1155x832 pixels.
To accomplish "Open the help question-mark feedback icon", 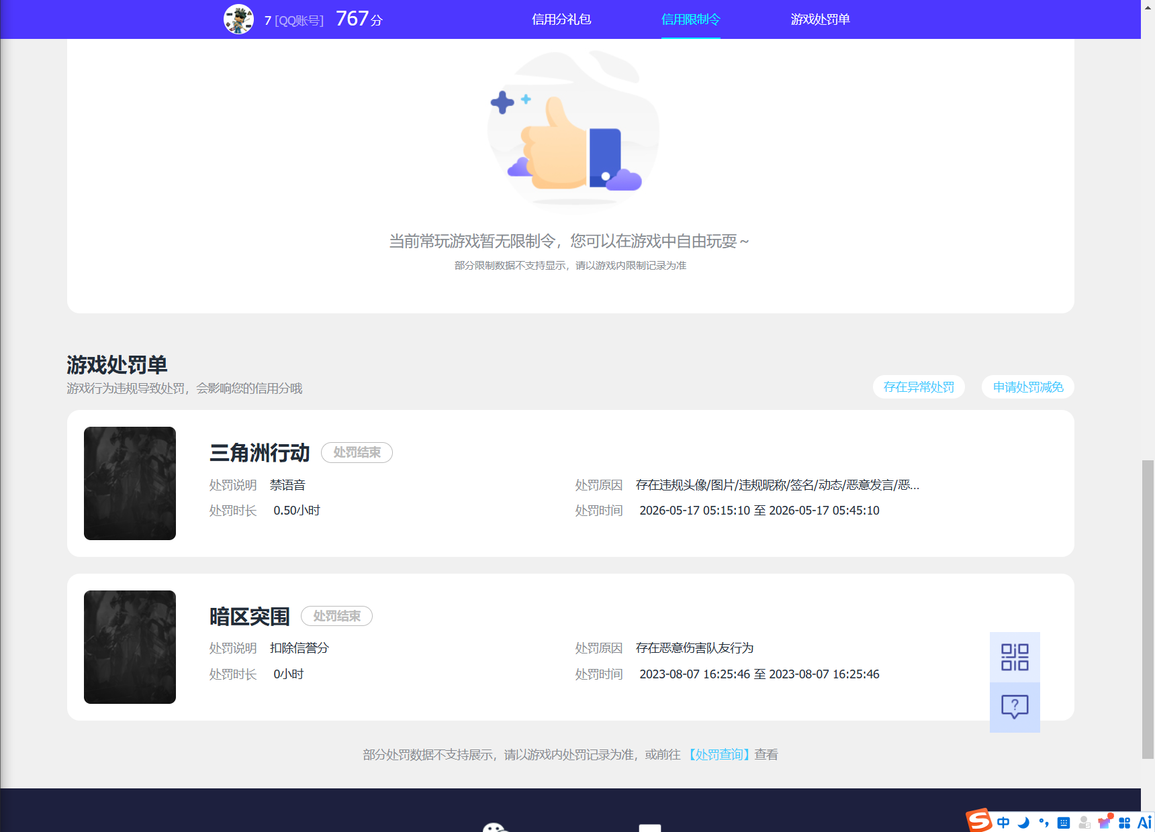I will (1015, 707).
